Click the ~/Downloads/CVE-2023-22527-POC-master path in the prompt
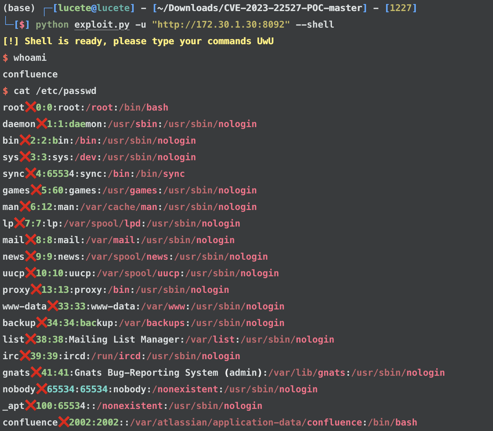The image size is (493, 431). click(x=259, y=8)
